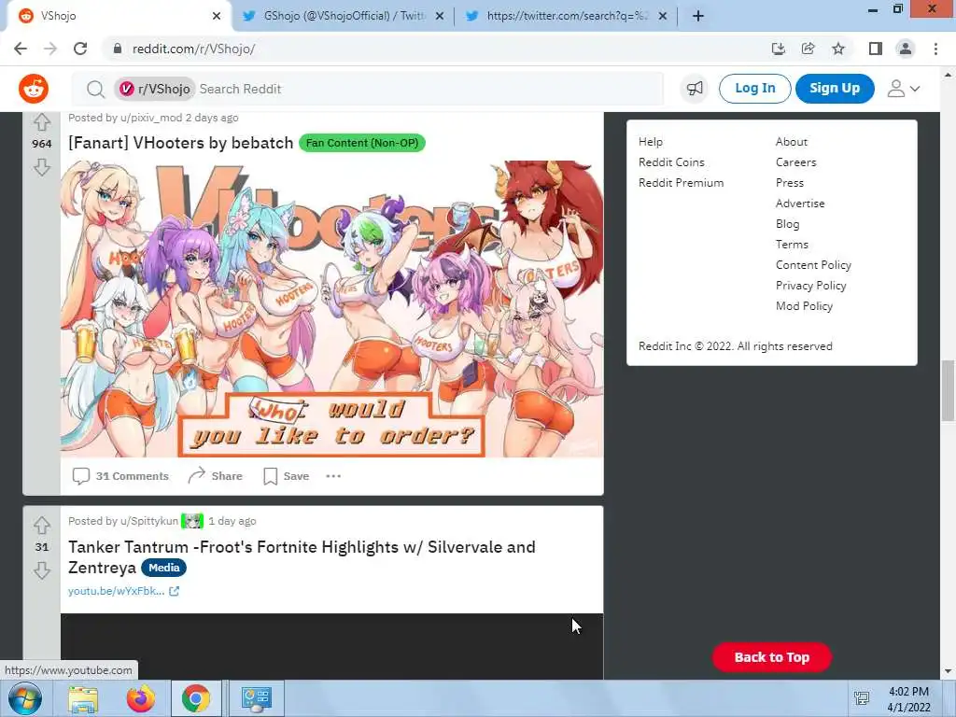This screenshot has width=956, height=717.
Task: Click the Careers footer link
Action: tap(795, 162)
